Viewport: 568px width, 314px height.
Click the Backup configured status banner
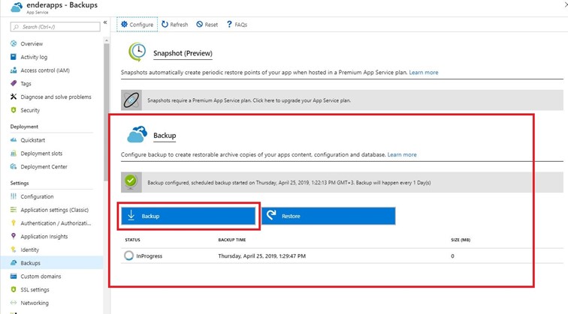pos(342,182)
